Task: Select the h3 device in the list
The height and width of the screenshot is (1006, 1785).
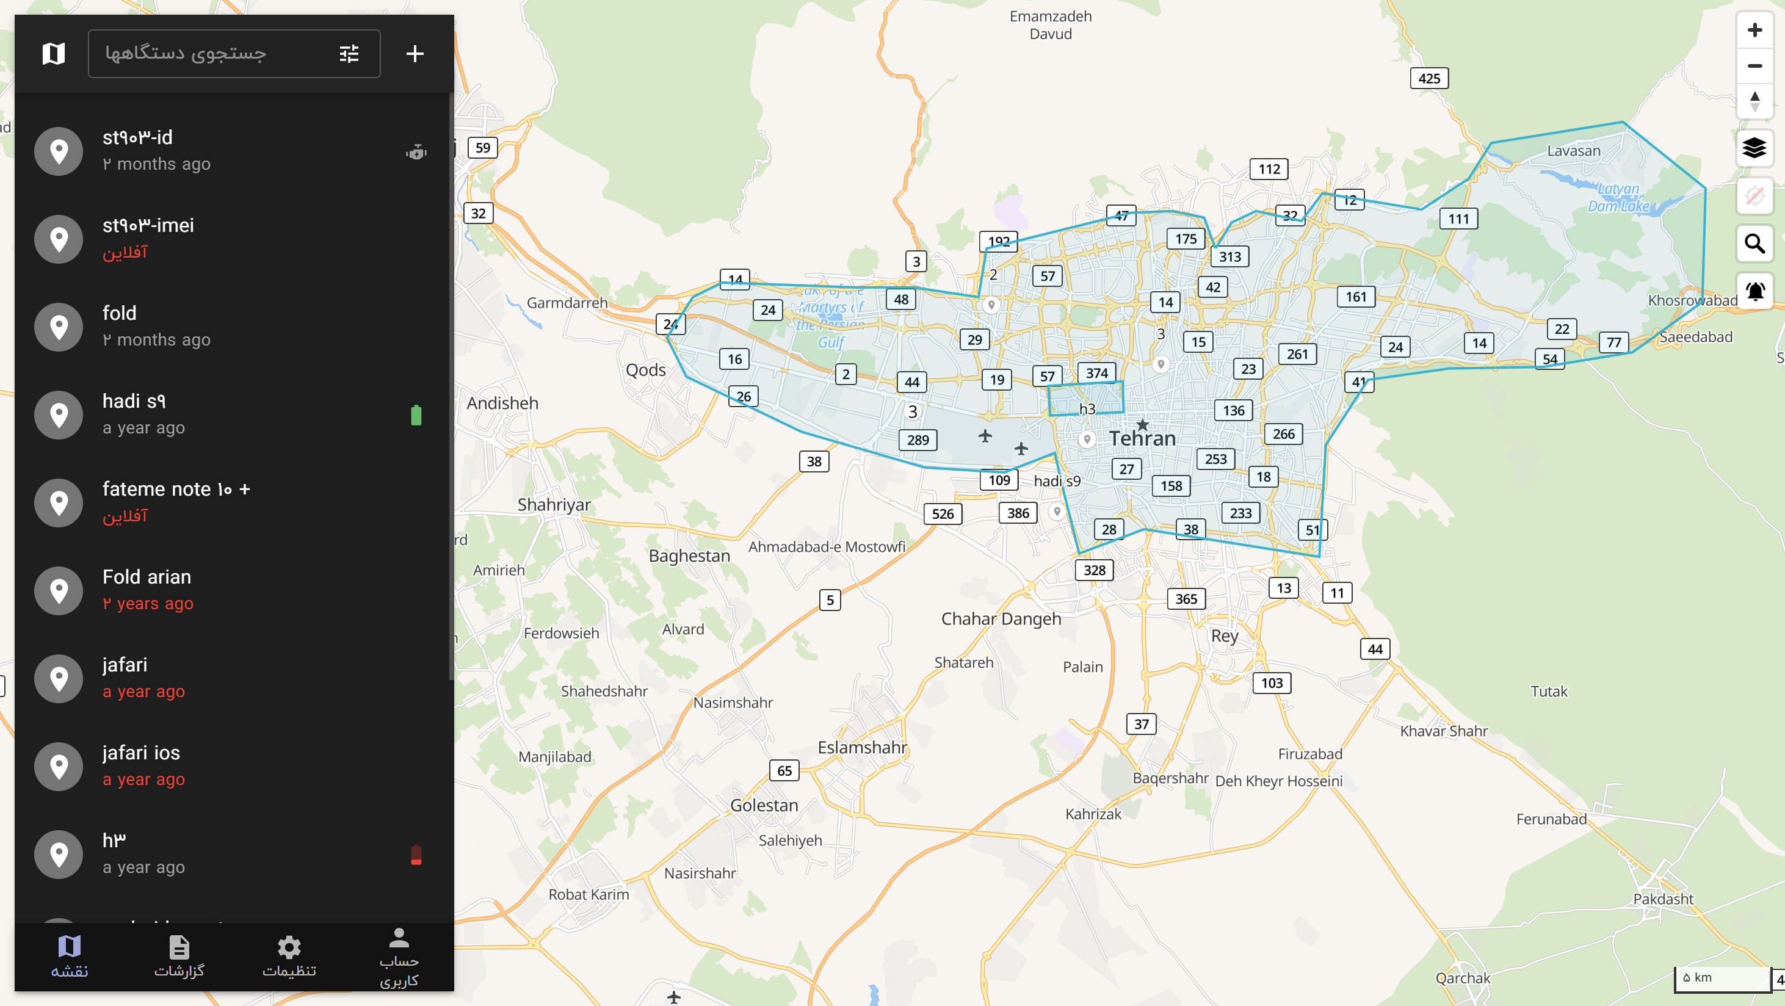Action: (234, 854)
